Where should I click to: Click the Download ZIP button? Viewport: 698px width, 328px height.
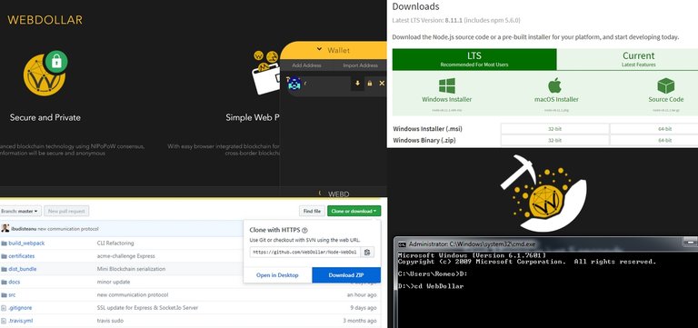346,275
